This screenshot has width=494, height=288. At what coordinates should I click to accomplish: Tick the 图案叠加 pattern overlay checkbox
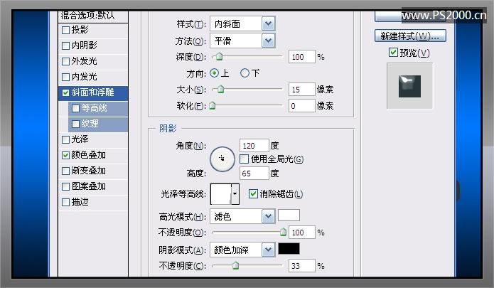click(65, 186)
